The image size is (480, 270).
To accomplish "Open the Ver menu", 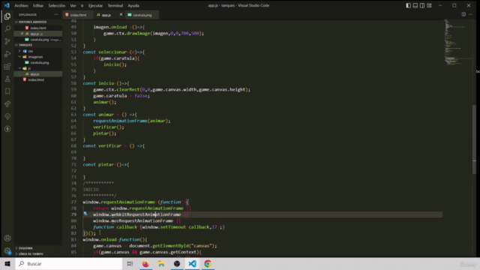I will coord(73,5).
